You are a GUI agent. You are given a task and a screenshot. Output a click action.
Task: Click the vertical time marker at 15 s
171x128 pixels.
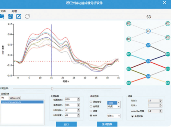(51, 50)
